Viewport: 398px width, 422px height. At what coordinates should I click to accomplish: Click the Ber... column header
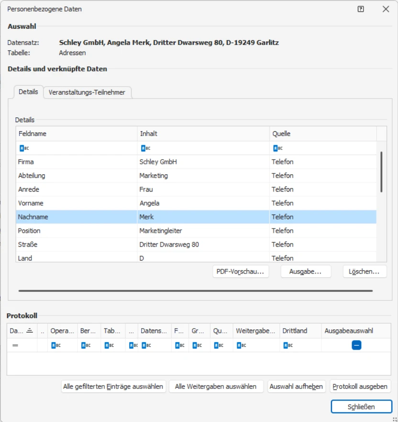[x=89, y=331]
